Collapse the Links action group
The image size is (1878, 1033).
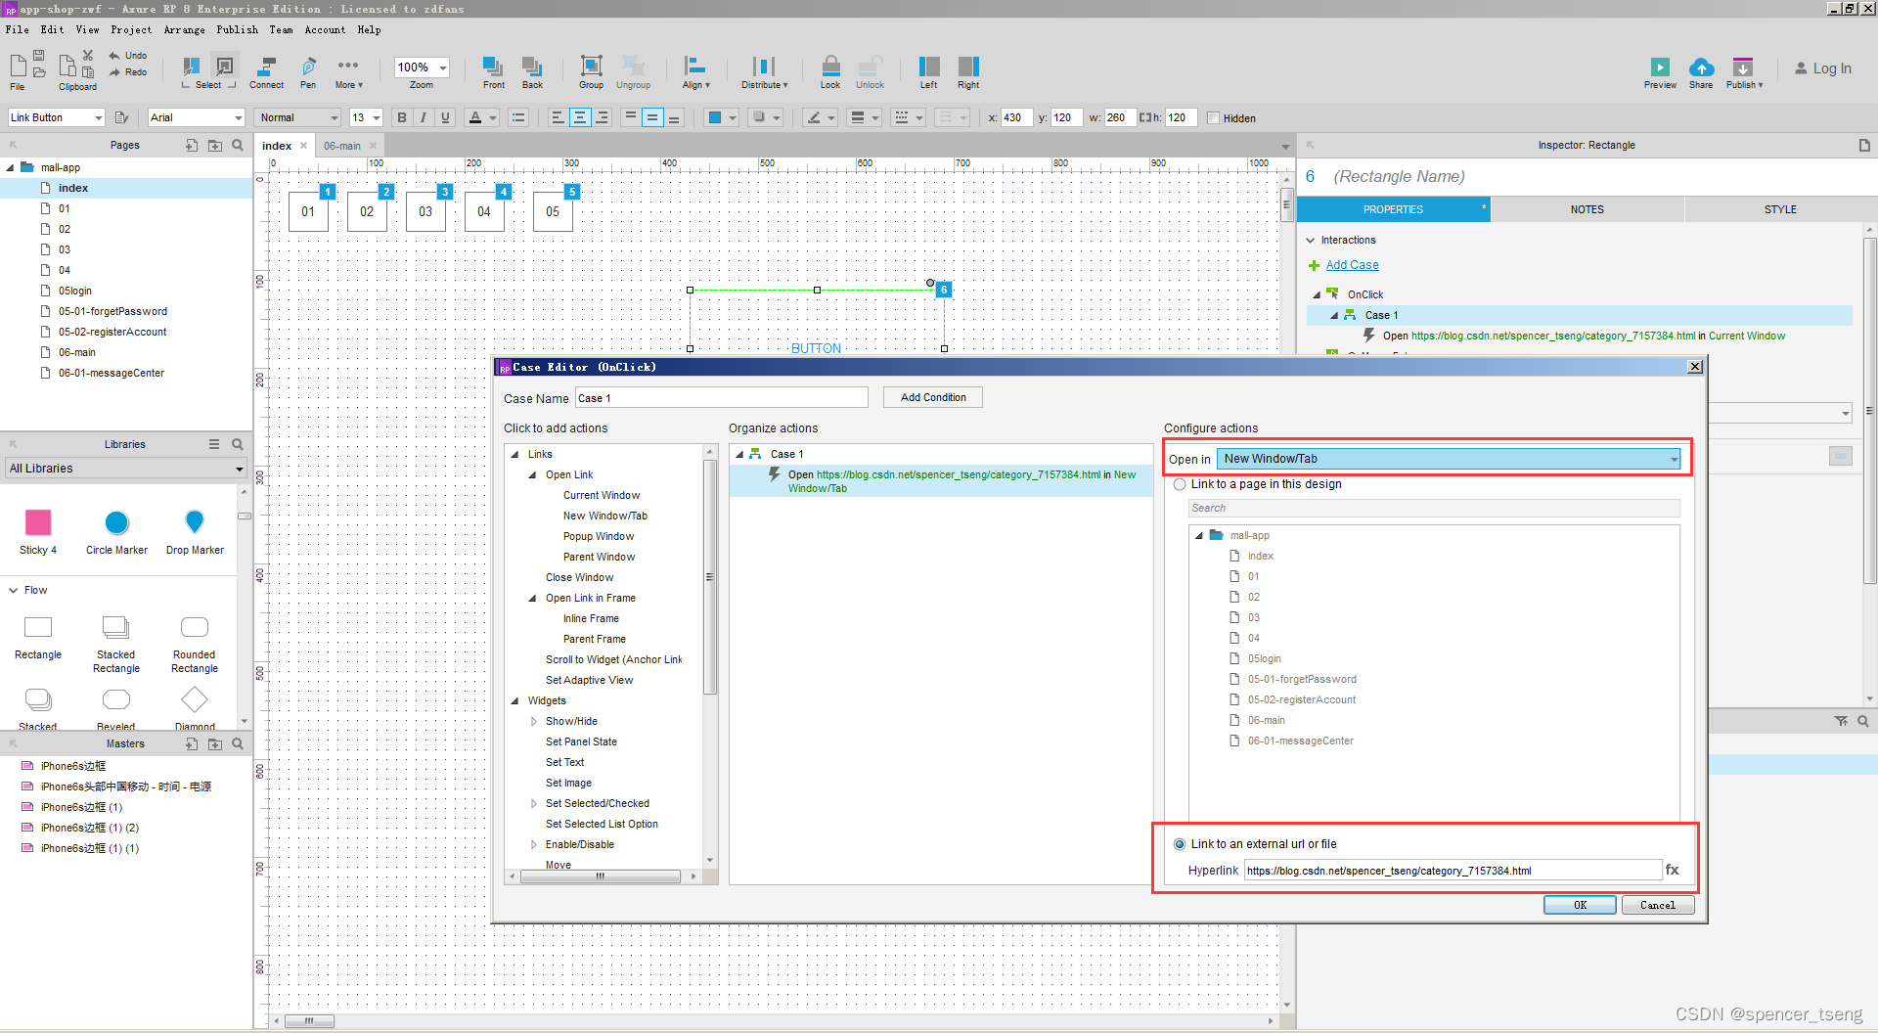pyautogui.click(x=514, y=454)
